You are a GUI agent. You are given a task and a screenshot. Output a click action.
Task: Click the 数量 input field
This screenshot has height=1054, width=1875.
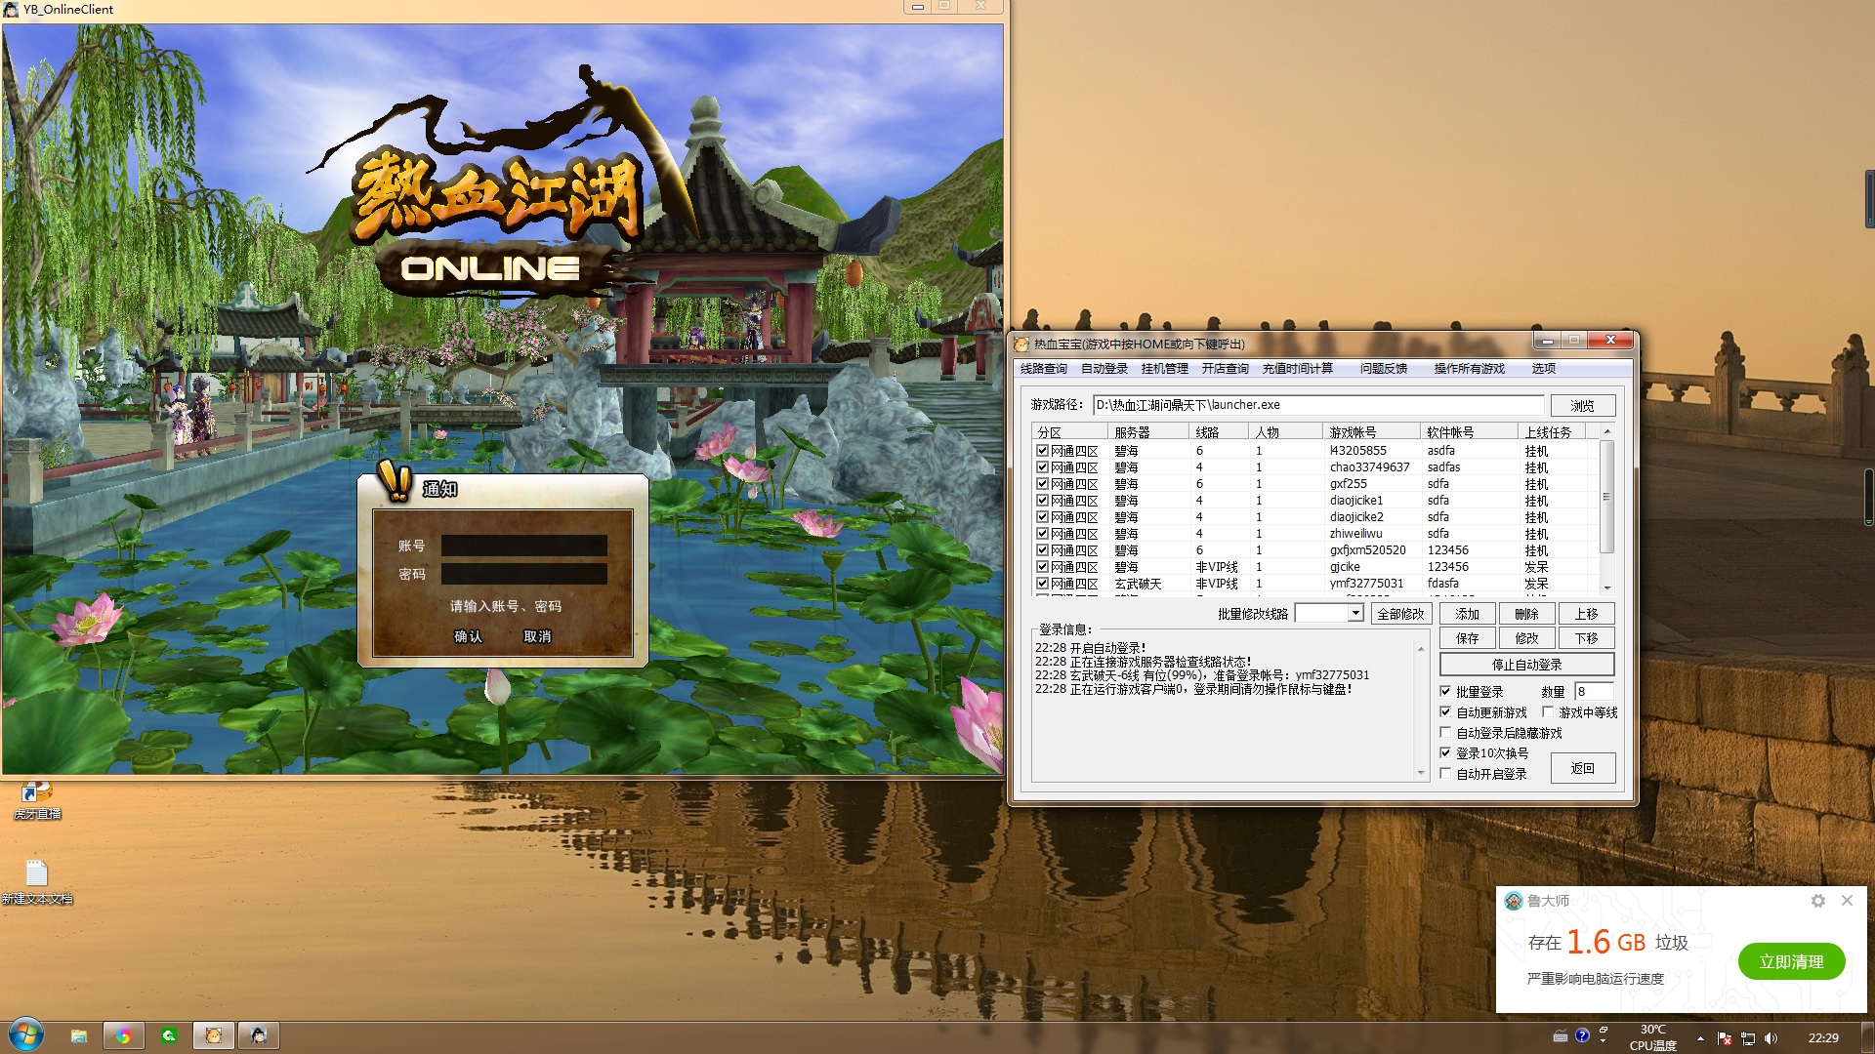(x=1594, y=691)
